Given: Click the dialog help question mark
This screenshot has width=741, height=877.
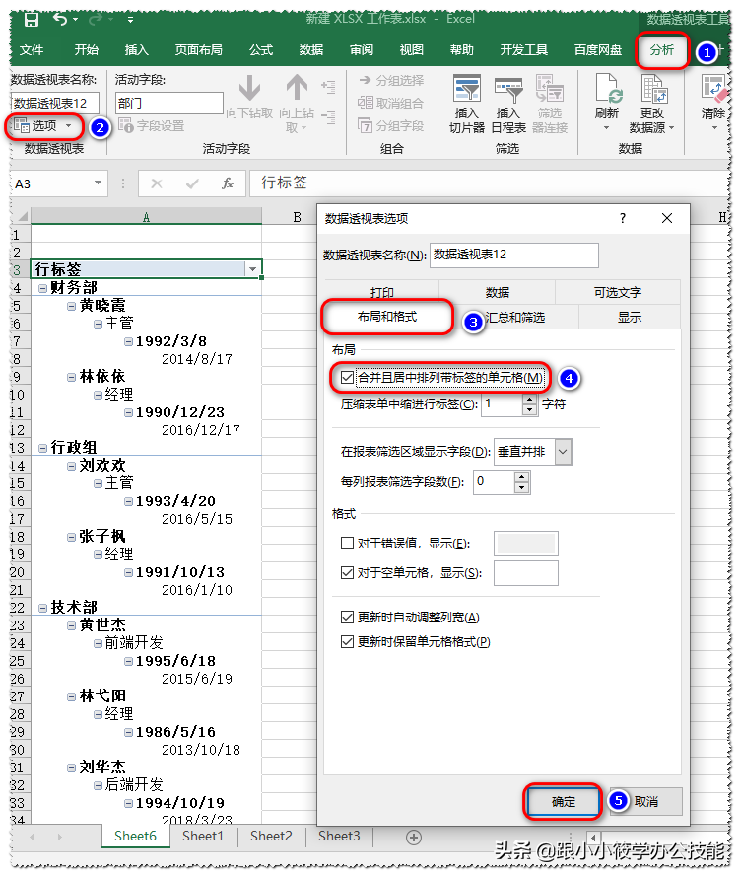Looking at the screenshot, I should (623, 218).
